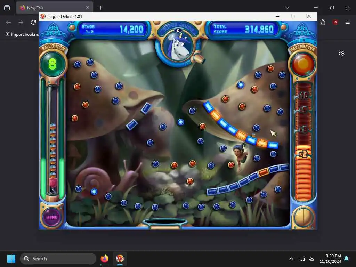Minimize the Peggle Deluxe window
The image size is (356, 267).
coord(277,16)
